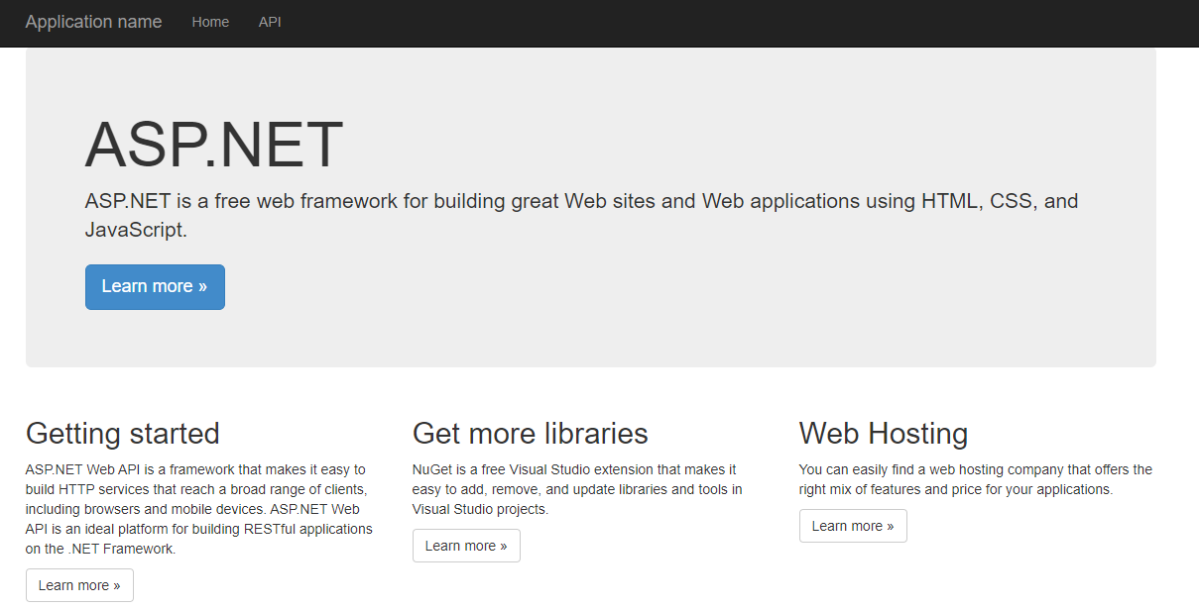Click the paragraph describing ASP.NET Web API

[199, 509]
